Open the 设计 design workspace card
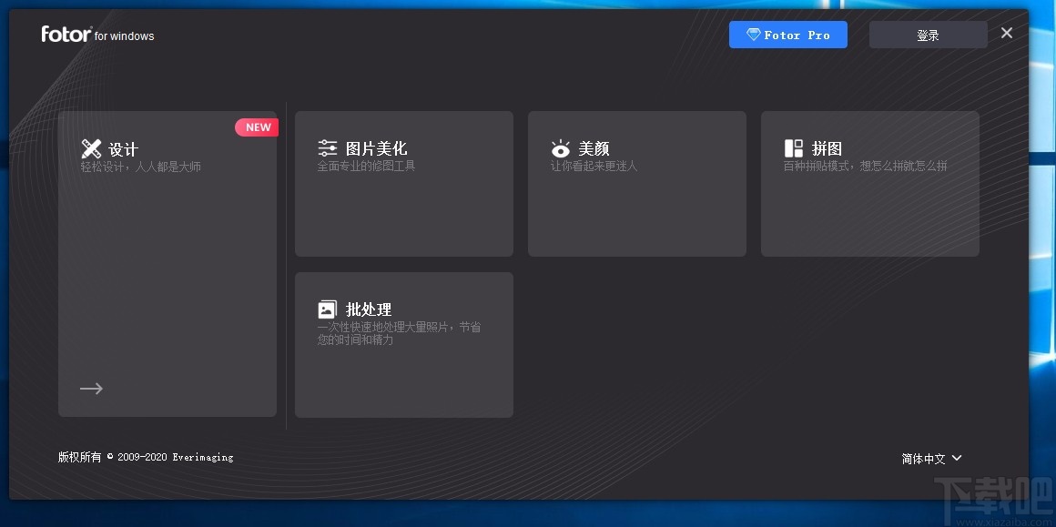The image size is (1056, 527). pos(168,264)
